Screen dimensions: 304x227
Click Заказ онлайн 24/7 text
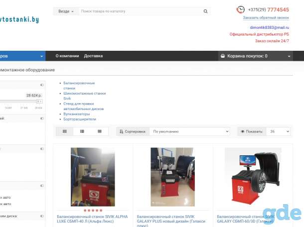pos(272,41)
